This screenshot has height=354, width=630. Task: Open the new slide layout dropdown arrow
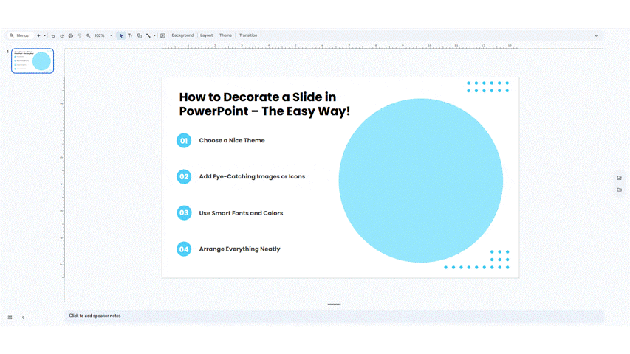coord(44,35)
